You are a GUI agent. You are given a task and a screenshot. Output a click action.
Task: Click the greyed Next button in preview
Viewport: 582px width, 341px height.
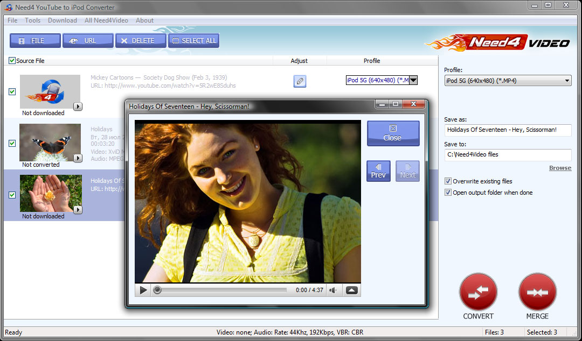pyautogui.click(x=407, y=171)
